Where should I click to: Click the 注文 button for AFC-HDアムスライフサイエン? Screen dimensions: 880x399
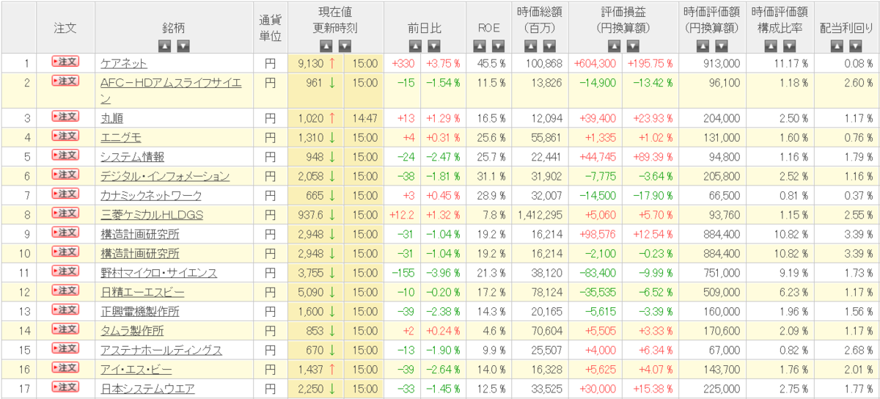click(x=65, y=81)
